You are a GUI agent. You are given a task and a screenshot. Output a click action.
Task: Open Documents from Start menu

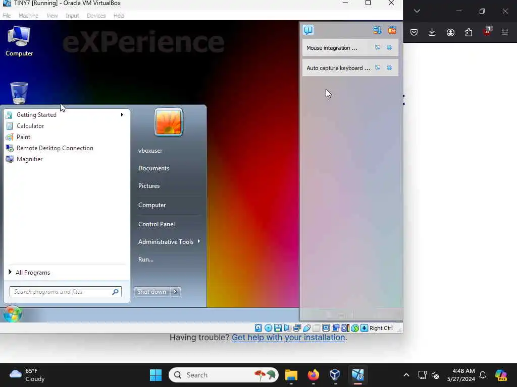coord(153,168)
